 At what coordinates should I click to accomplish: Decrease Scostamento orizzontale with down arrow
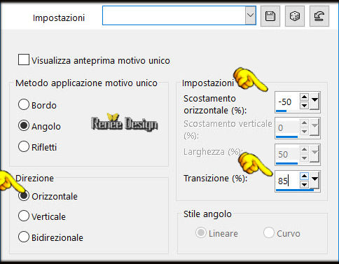coord(304,106)
